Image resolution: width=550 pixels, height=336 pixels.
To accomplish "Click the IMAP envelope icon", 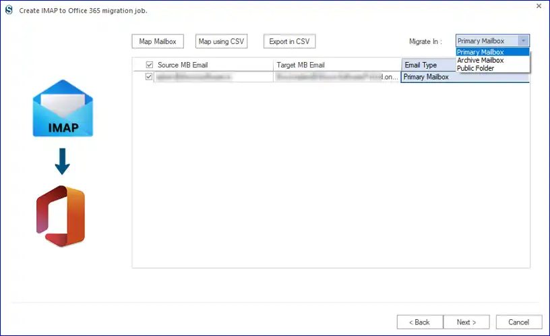I will tap(63, 108).
